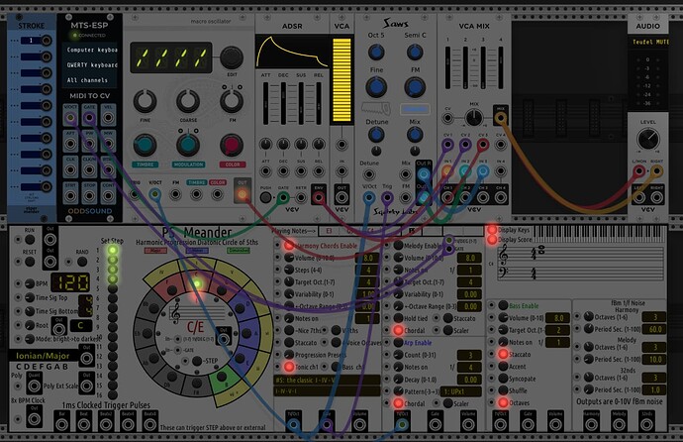Click the Macro Oscillator segment display

coord(171,57)
